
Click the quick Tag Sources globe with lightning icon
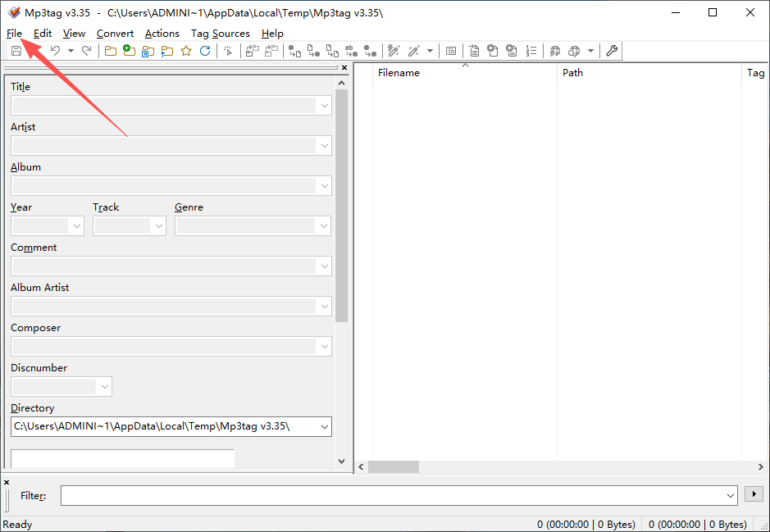tap(555, 51)
